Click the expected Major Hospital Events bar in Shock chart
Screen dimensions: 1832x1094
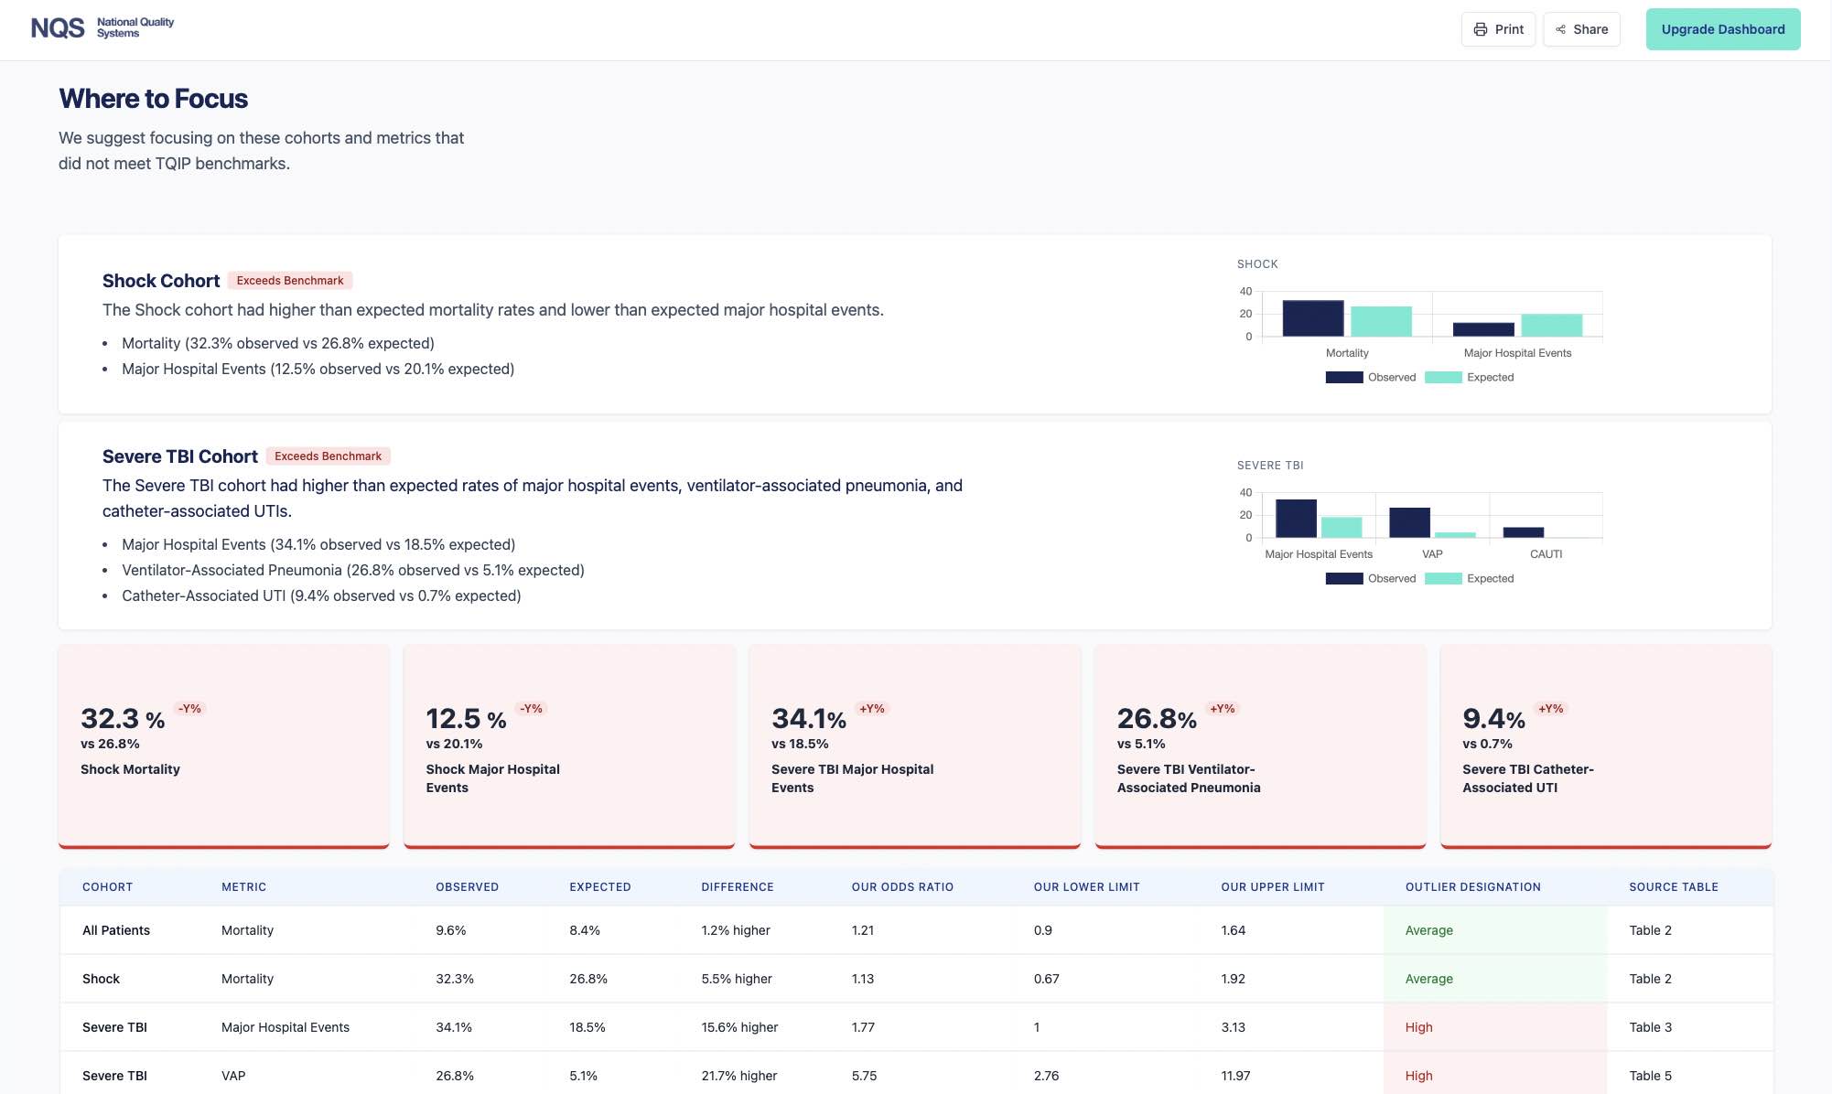[x=1551, y=326]
